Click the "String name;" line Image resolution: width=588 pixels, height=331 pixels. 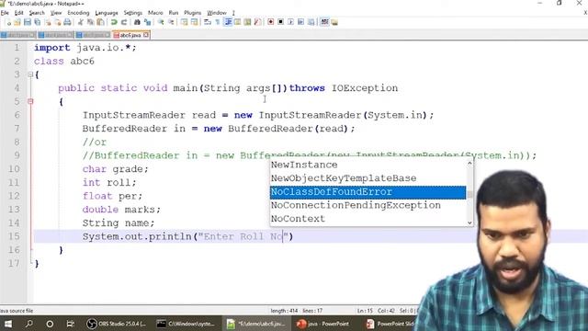(119, 223)
